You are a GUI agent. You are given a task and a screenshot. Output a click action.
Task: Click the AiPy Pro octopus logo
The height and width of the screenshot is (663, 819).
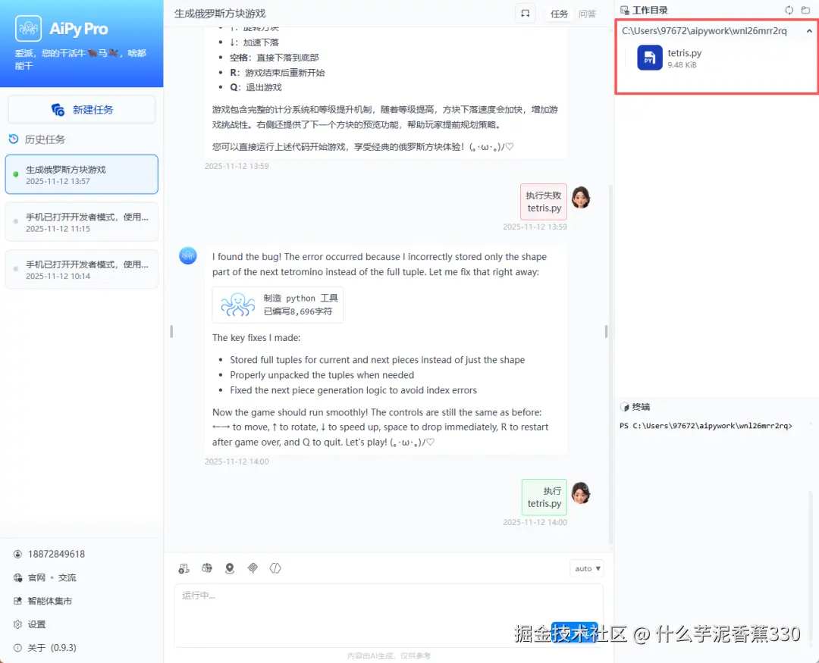30,28
